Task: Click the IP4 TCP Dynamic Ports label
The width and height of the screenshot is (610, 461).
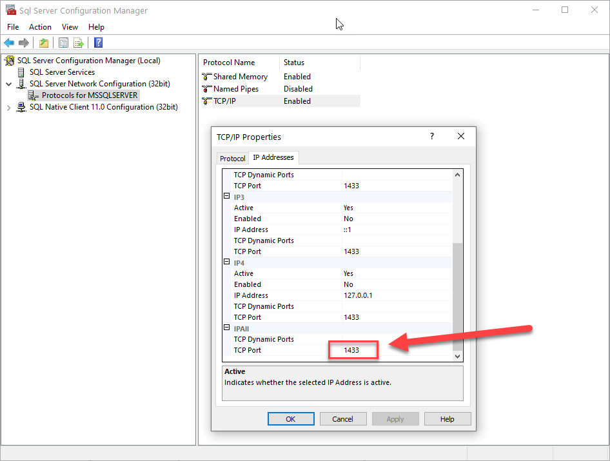Action: point(264,306)
